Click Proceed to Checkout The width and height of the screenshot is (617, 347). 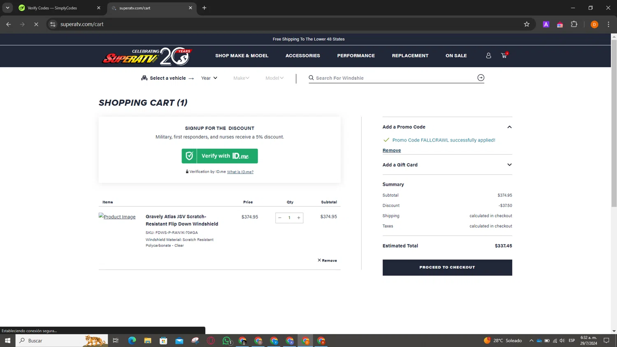click(x=447, y=267)
